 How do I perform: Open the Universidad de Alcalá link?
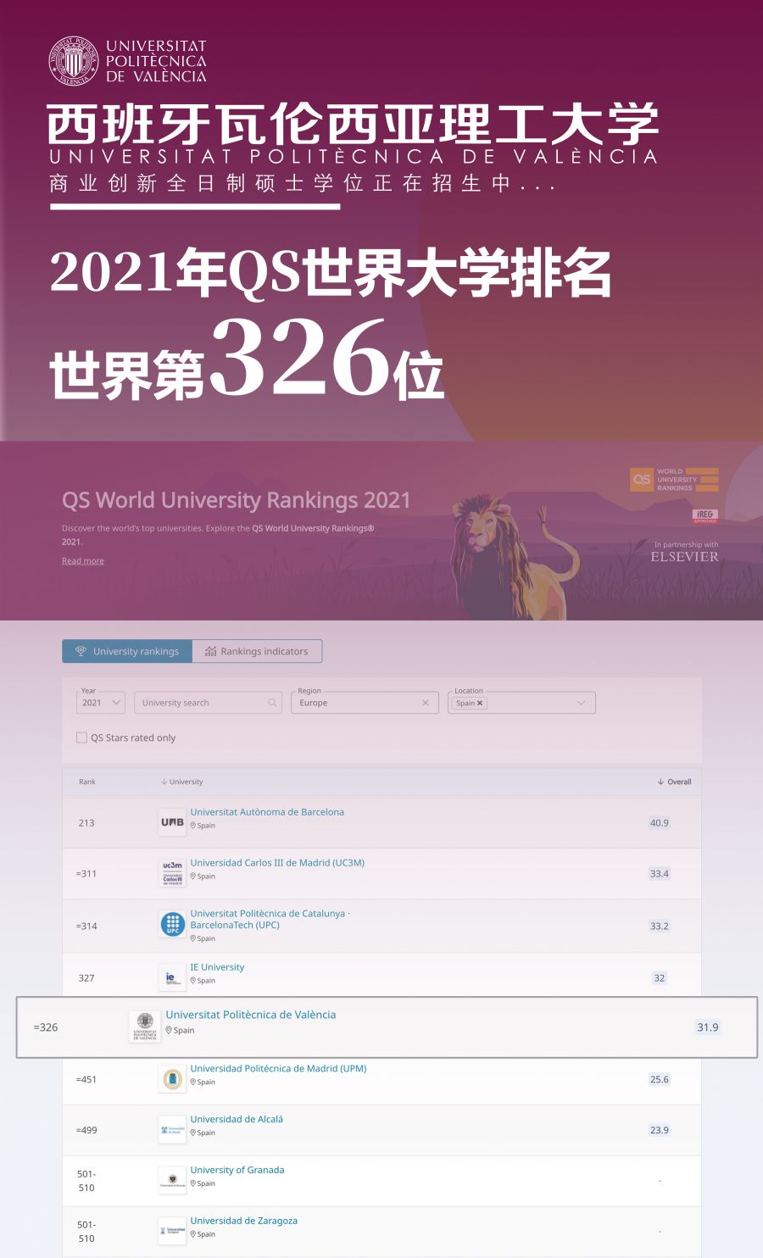tap(237, 1120)
